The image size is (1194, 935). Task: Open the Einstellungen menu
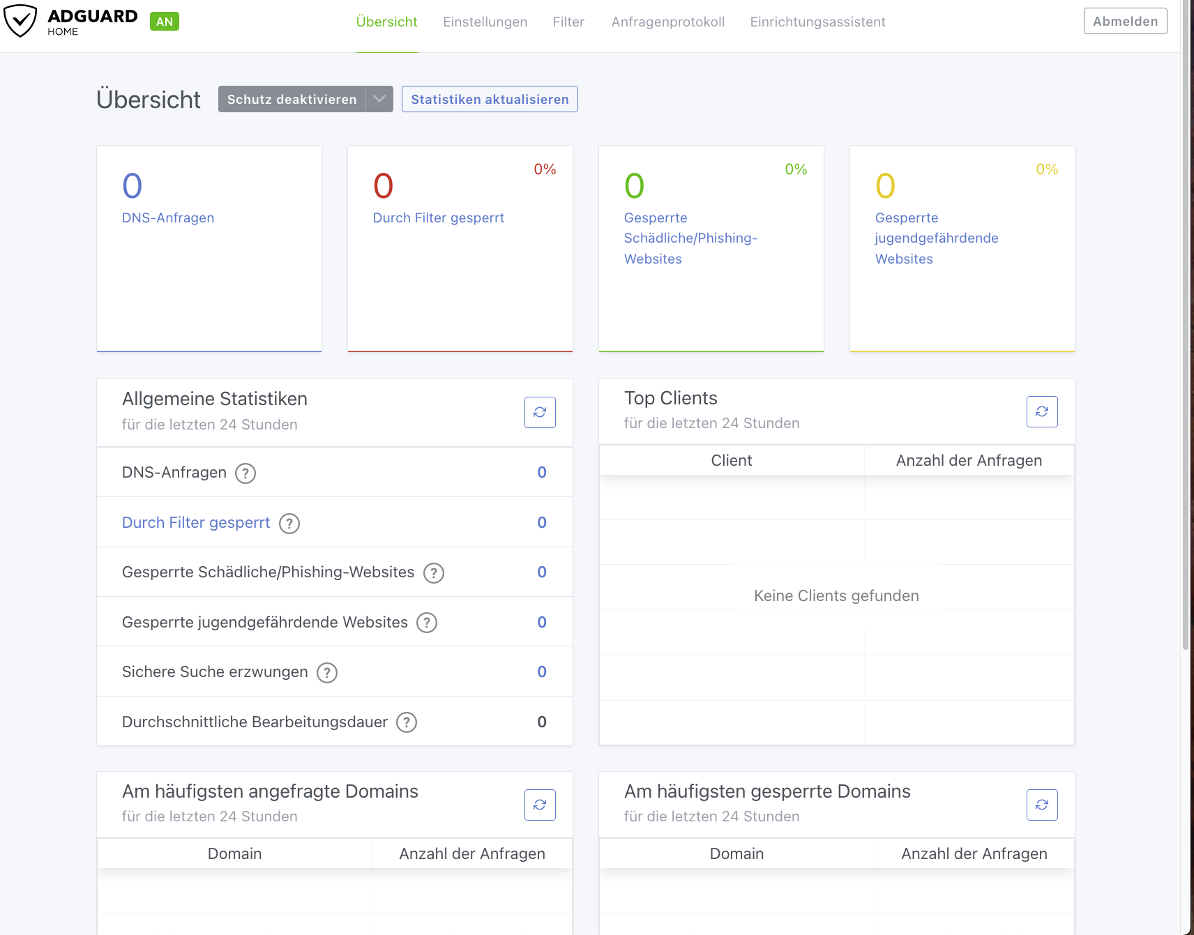(x=485, y=22)
